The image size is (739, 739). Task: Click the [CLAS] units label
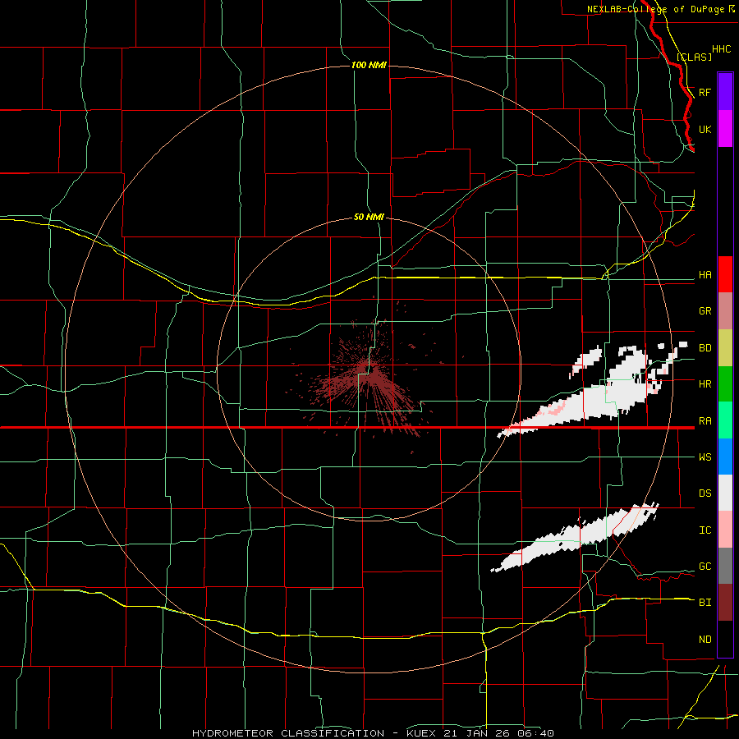(x=694, y=57)
